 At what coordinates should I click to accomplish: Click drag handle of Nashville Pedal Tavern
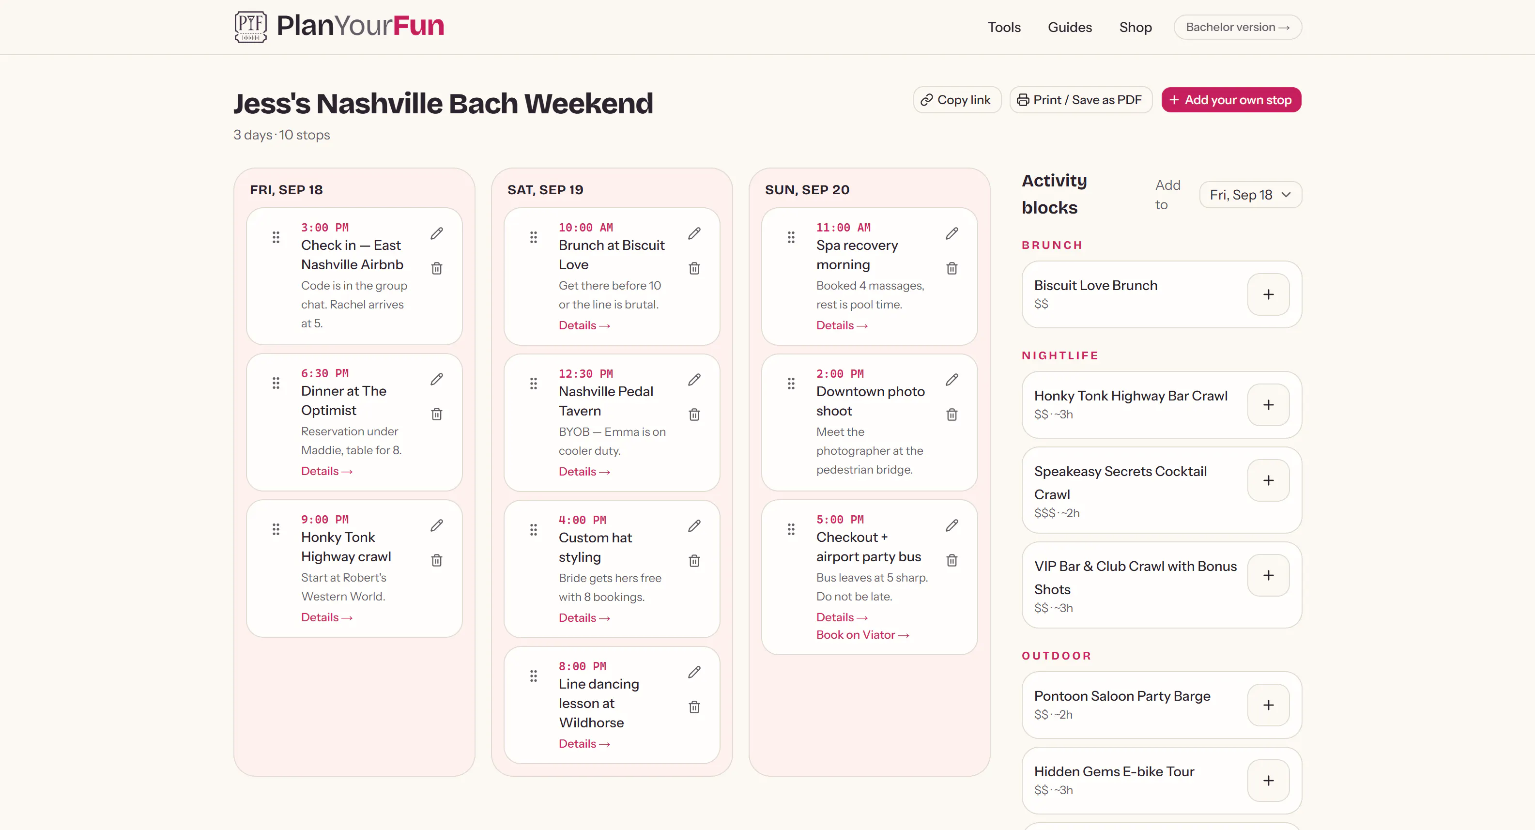coord(533,384)
